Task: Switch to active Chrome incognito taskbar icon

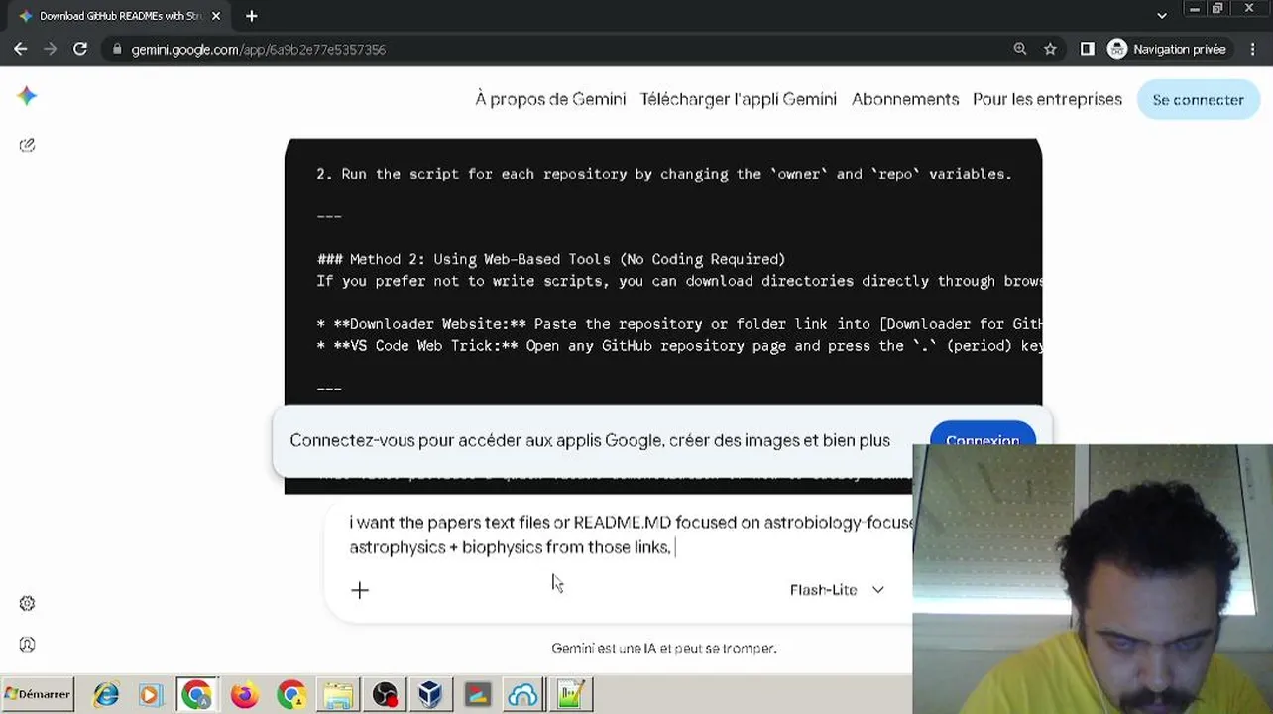Action: [196, 695]
